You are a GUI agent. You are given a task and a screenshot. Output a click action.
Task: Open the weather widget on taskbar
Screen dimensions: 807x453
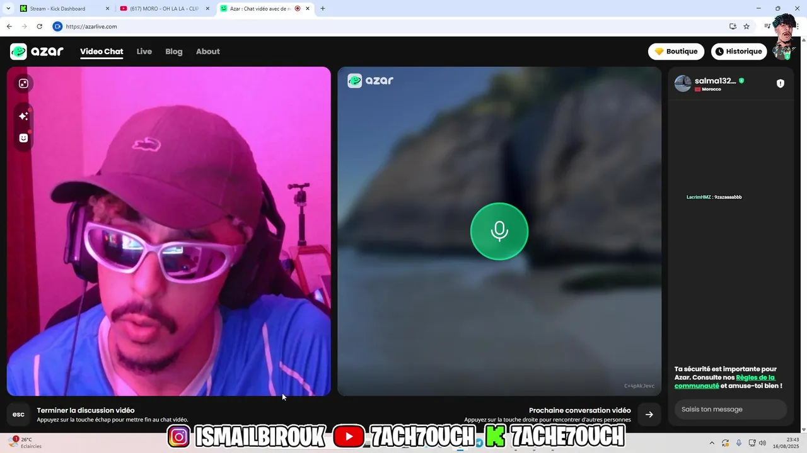(x=26, y=443)
